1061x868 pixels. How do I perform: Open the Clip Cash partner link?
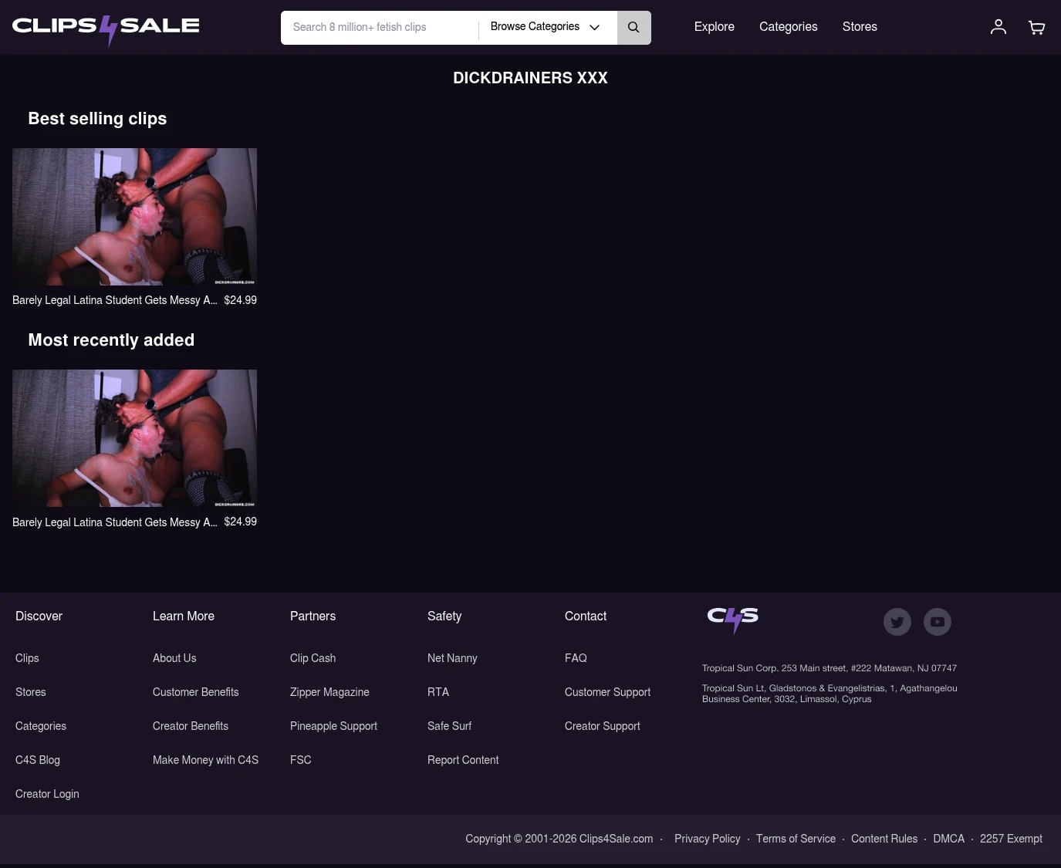(x=313, y=658)
